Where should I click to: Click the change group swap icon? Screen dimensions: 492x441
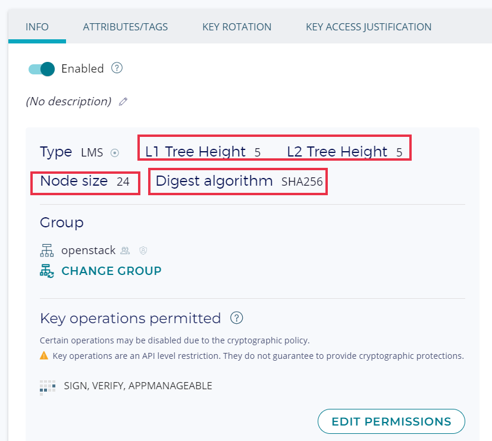(x=47, y=271)
